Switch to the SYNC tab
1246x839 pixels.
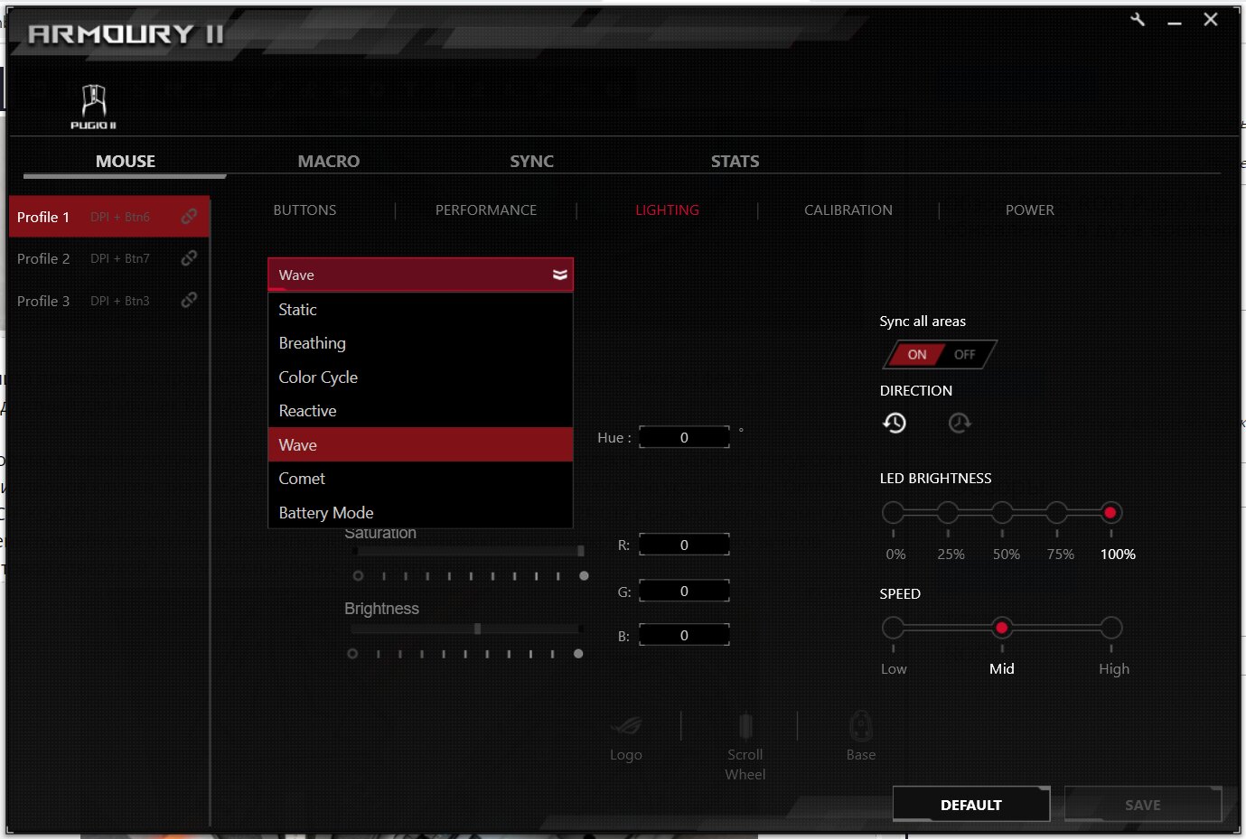531,162
